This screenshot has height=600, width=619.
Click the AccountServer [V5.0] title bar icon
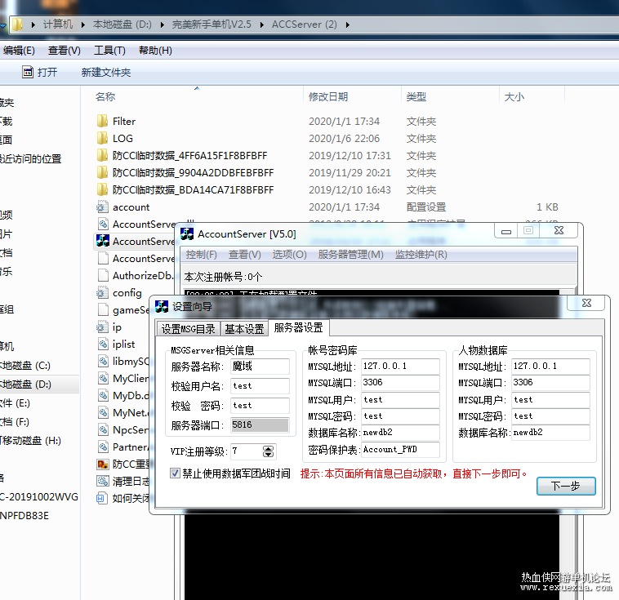[x=187, y=234]
